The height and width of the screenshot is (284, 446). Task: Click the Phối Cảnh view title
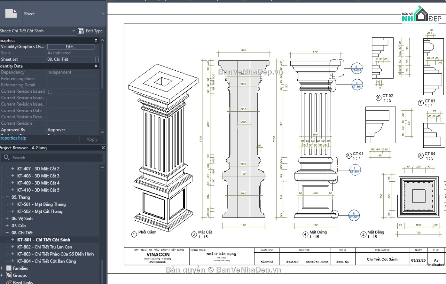[x=147, y=232]
